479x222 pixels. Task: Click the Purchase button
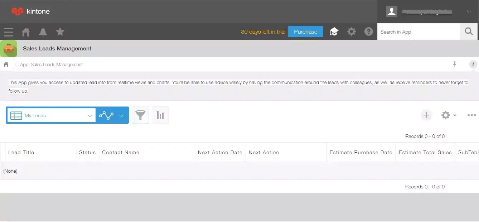305,31
